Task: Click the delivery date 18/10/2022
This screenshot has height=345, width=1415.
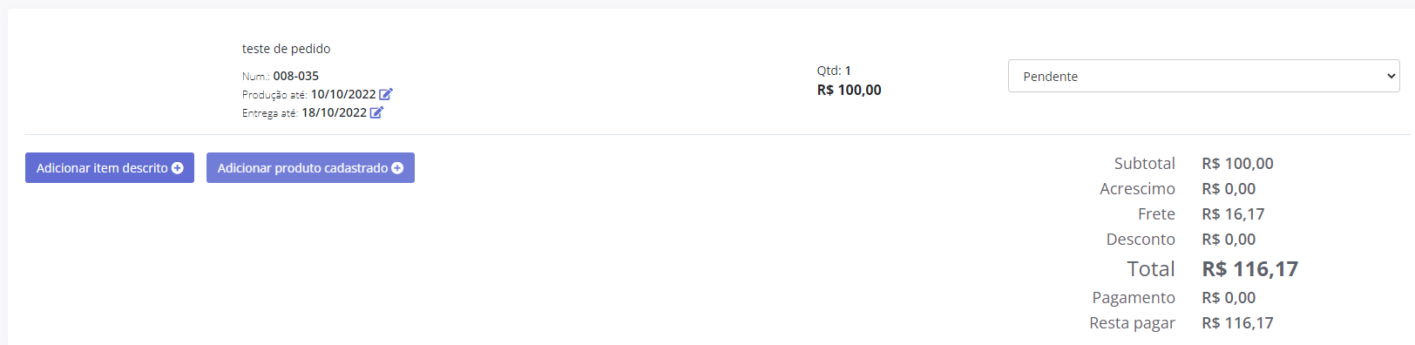Action: tap(334, 112)
